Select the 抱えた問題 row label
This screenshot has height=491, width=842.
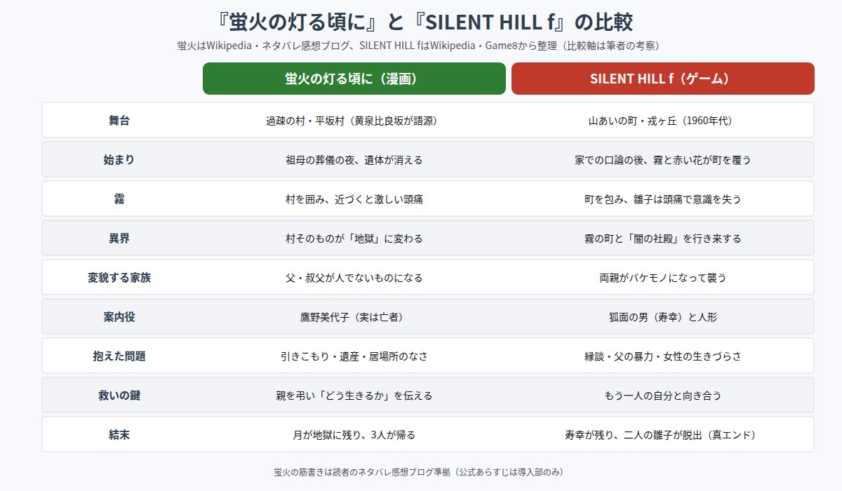point(119,356)
